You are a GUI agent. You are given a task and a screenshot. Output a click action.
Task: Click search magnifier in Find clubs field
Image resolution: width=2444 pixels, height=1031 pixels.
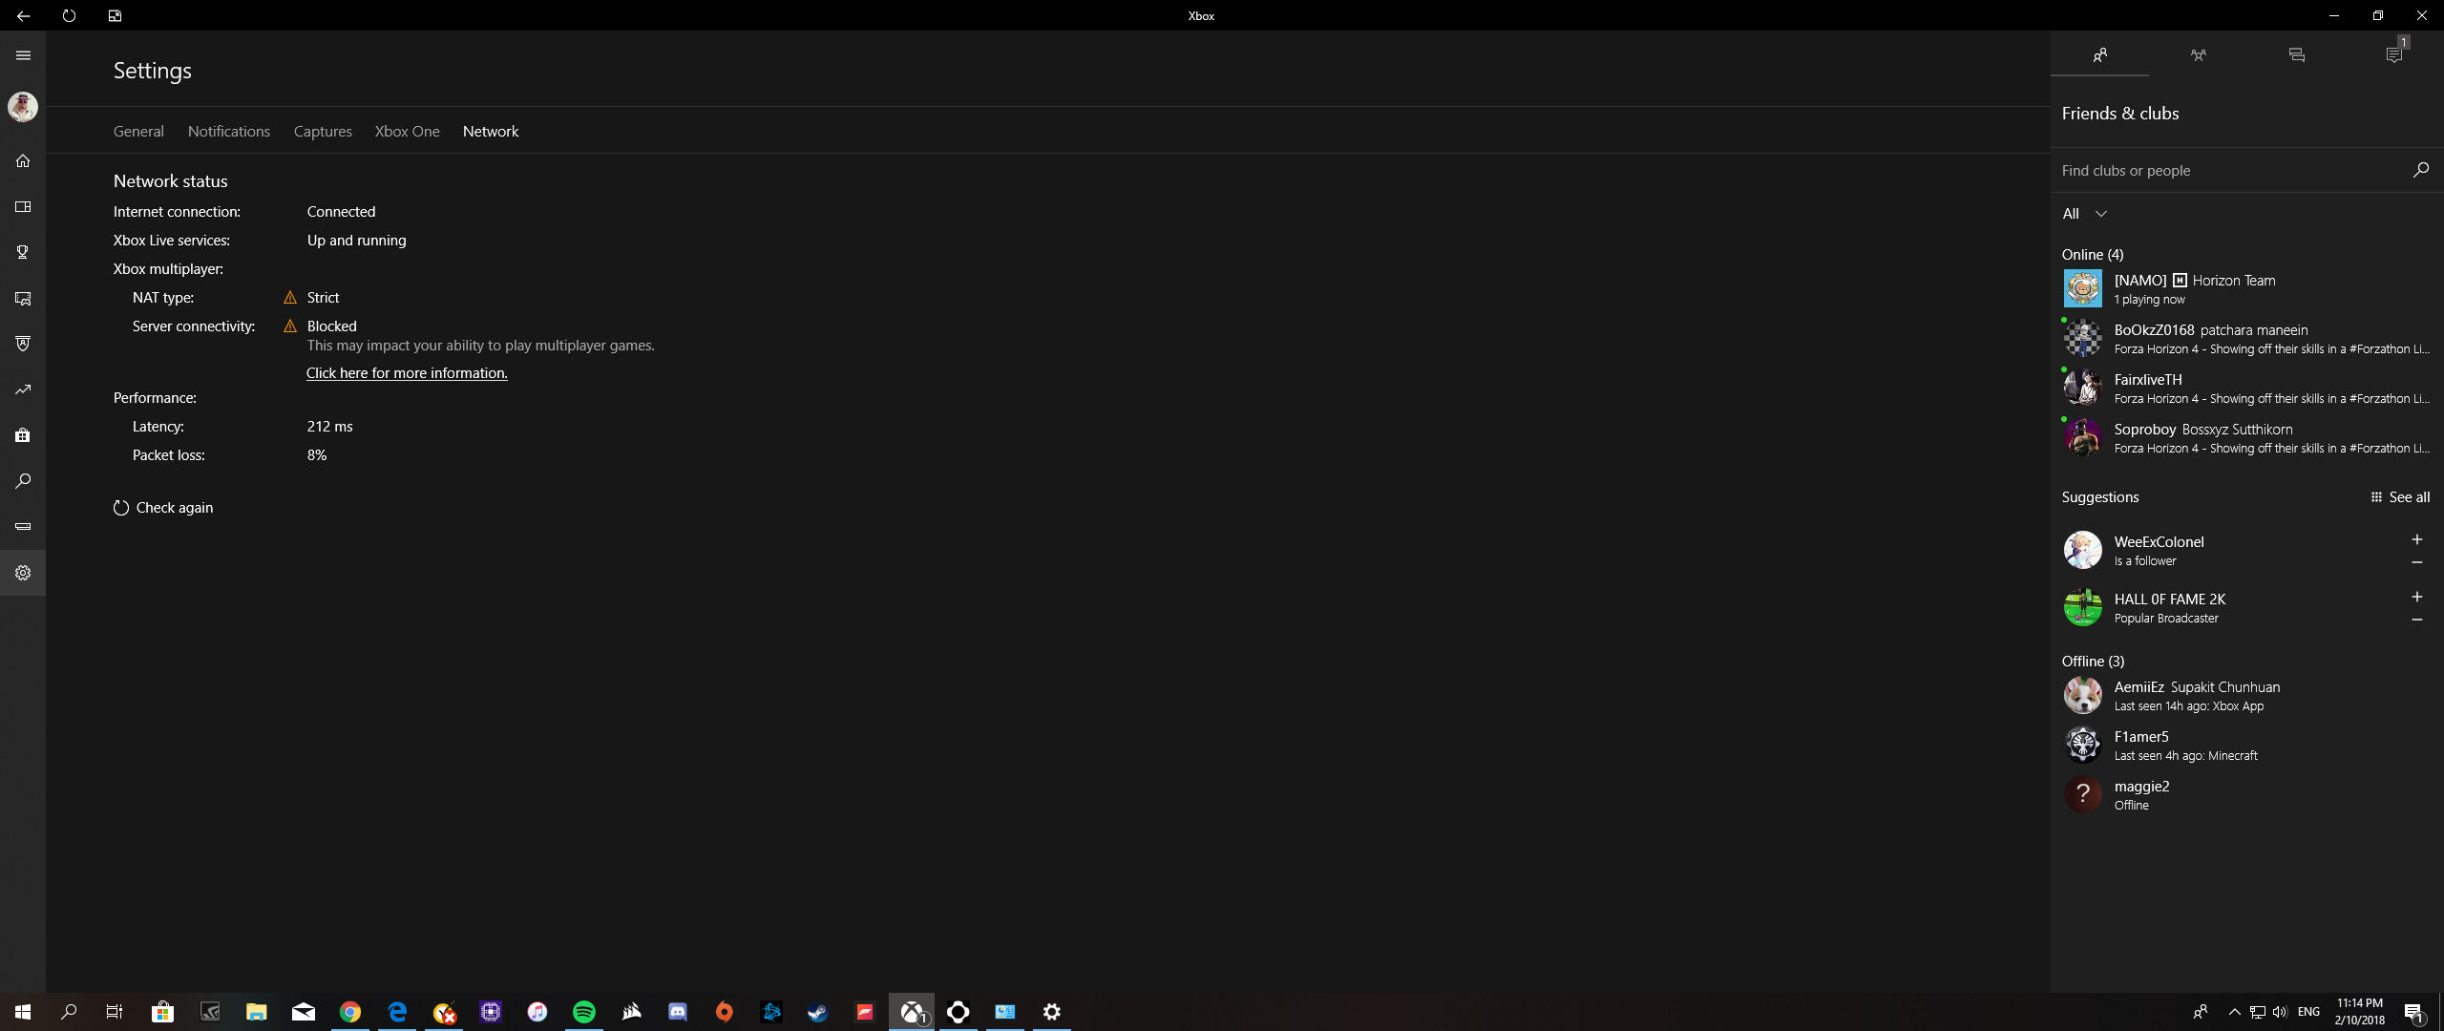point(2420,170)
